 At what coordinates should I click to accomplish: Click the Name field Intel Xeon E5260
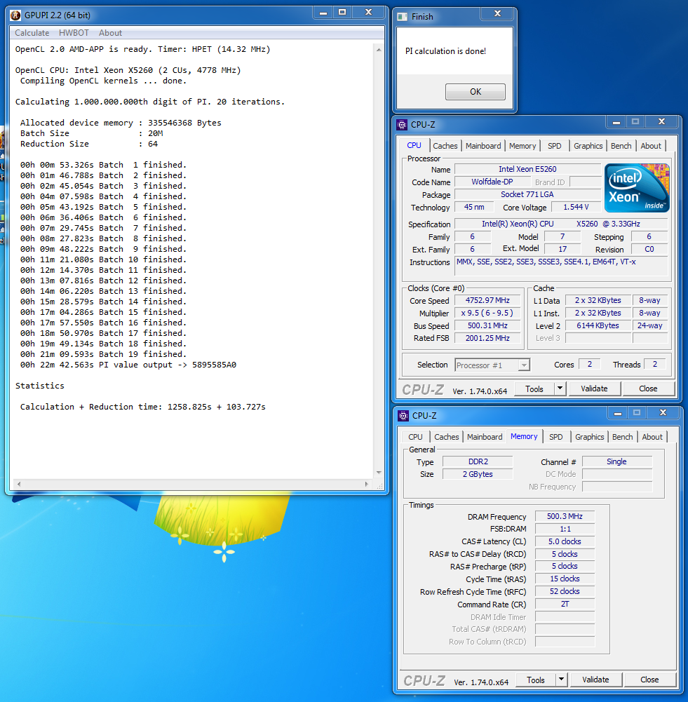(527, 169)
